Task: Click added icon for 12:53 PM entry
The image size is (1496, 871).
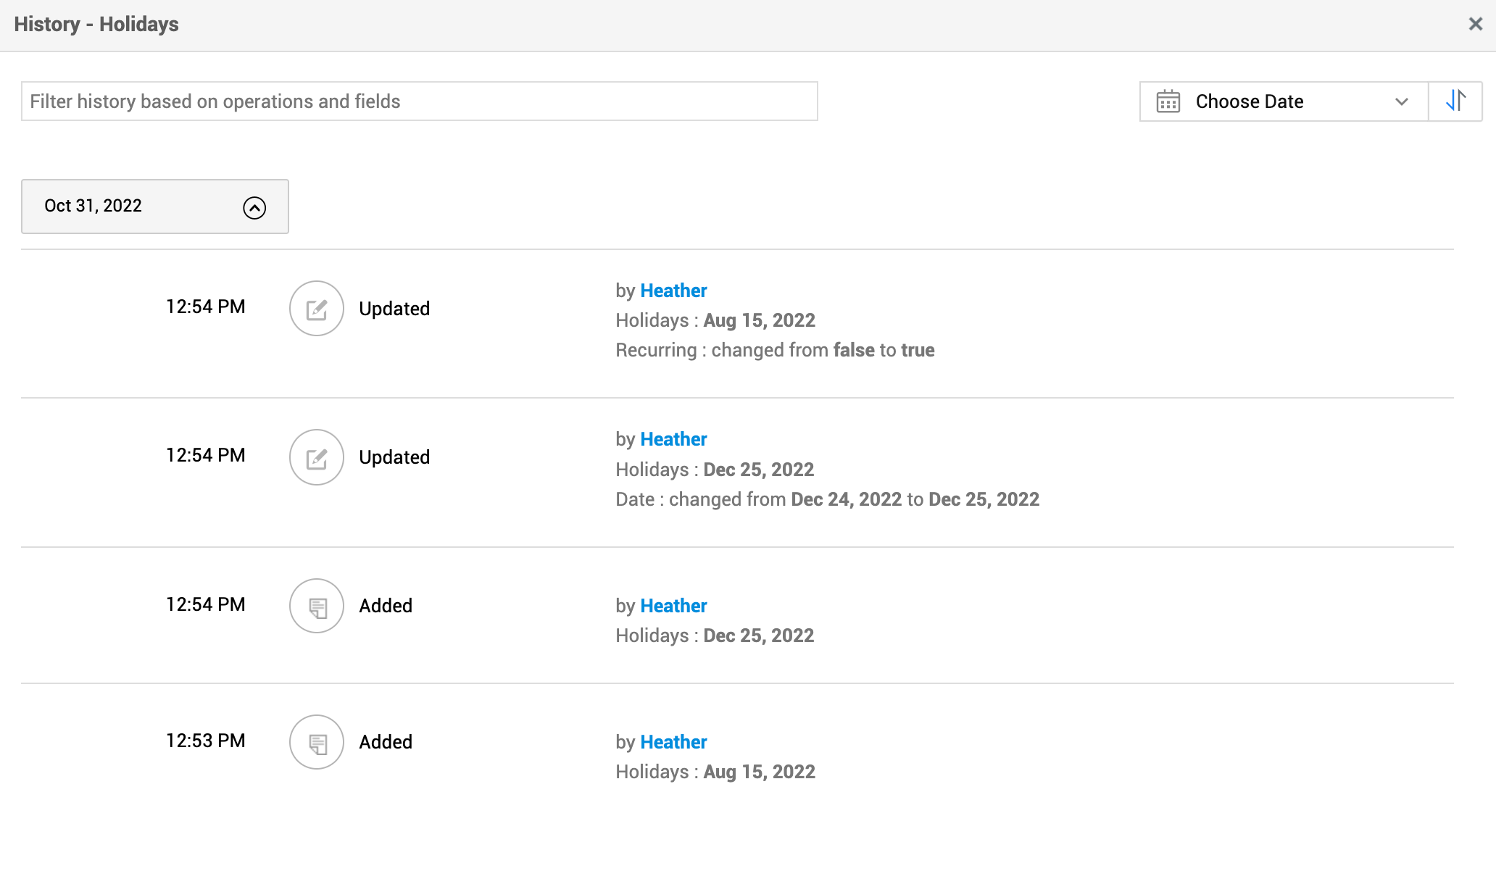Action: pyautogui.click(x=317, y=742)
